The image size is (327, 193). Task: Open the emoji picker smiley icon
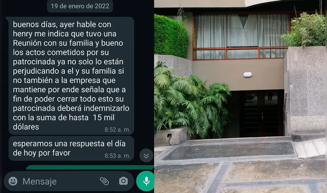13,181
